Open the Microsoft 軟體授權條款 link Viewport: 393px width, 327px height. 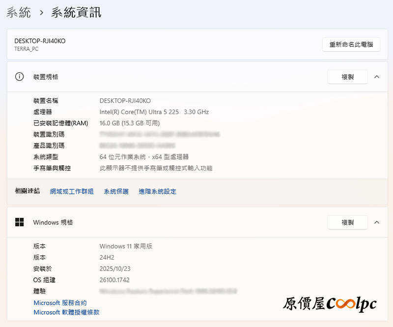tap(66, 312)
